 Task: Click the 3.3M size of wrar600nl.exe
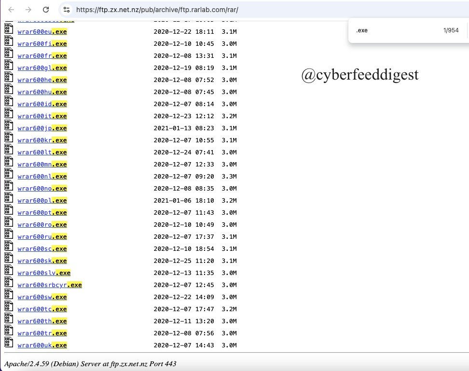tap(229, 177)
